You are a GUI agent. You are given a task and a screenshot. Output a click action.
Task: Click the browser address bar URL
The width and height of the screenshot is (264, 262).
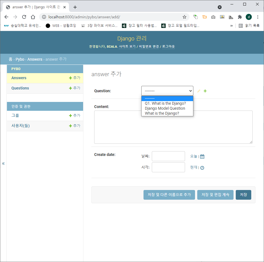pyautogui.click(x=84, y=17)
